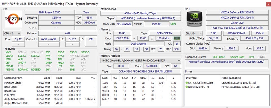Click the 16 GB memory size value
This screenshot has height=108, width=271.
[x=122, y=33]
